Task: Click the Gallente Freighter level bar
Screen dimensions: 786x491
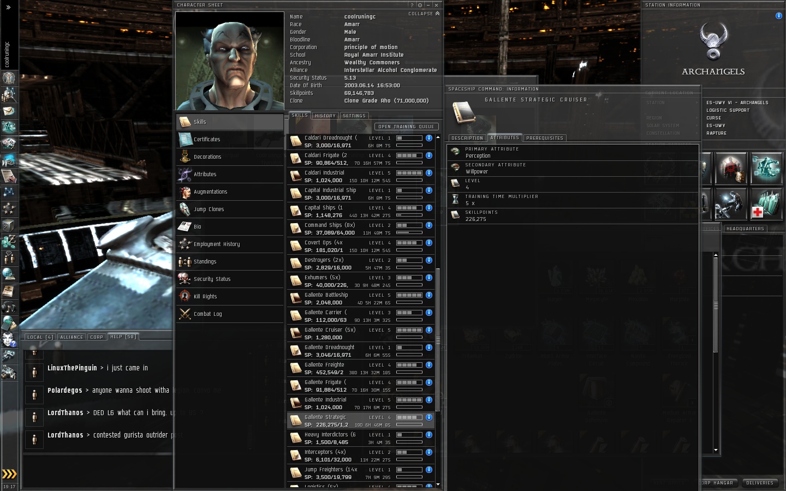Action: click(409, 365)
